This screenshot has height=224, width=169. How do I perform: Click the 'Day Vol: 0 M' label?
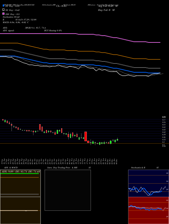(106, 10)
